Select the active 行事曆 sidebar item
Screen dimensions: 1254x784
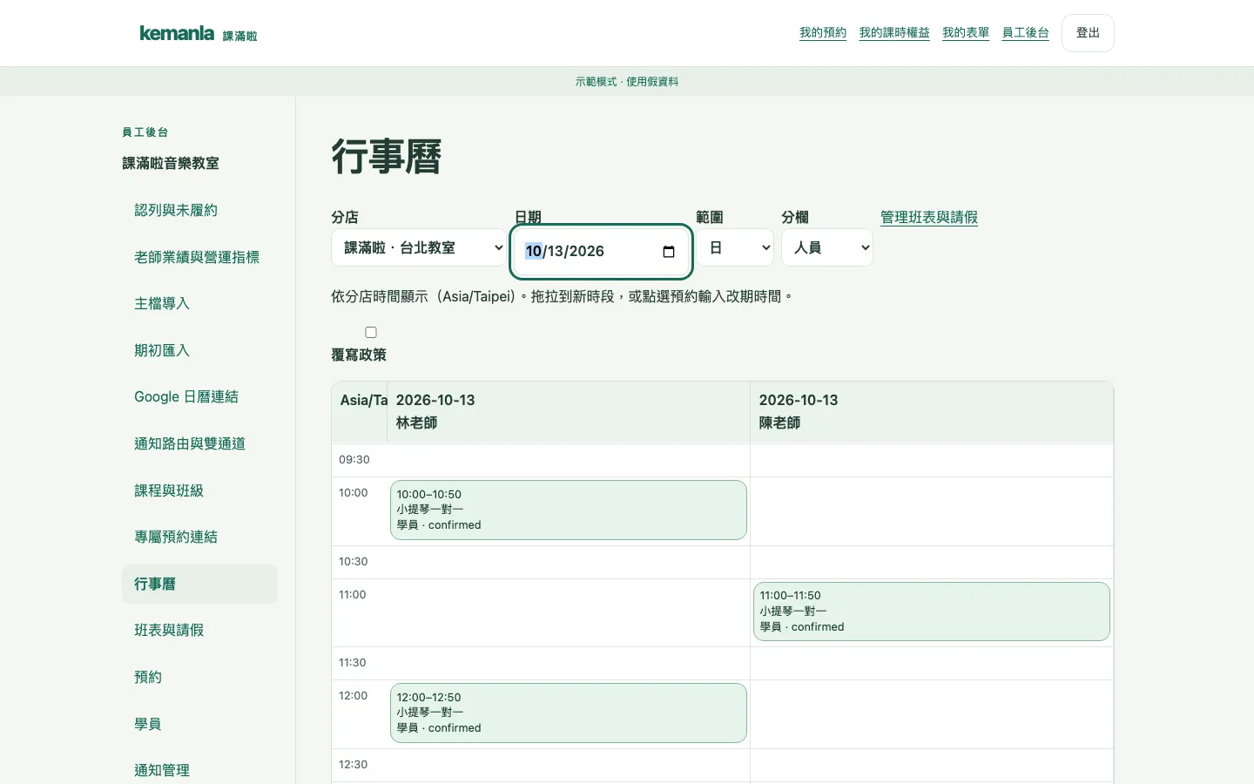pyautogui.click(x=199, y=584)
